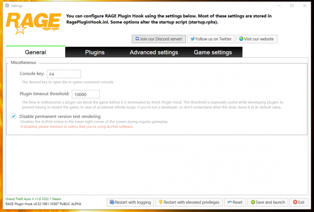
Task: Switch to Game settings tab
Action: 213,52
